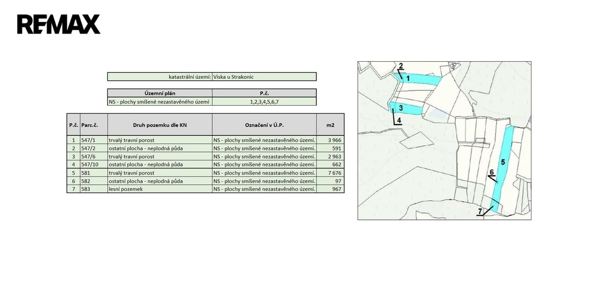Click the 'm2' column header
The height and width of the screenshot is (300, 590).
pos(330,125)
